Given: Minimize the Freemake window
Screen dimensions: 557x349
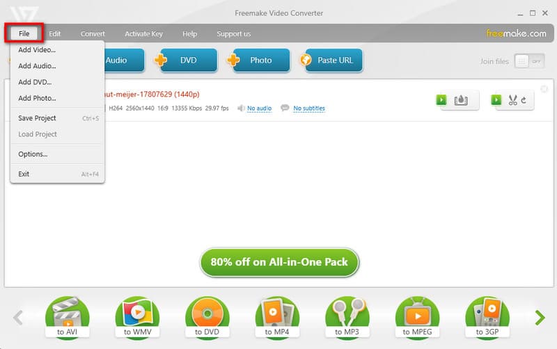Looking at the screenshot, I should click(x=520, y=13).
